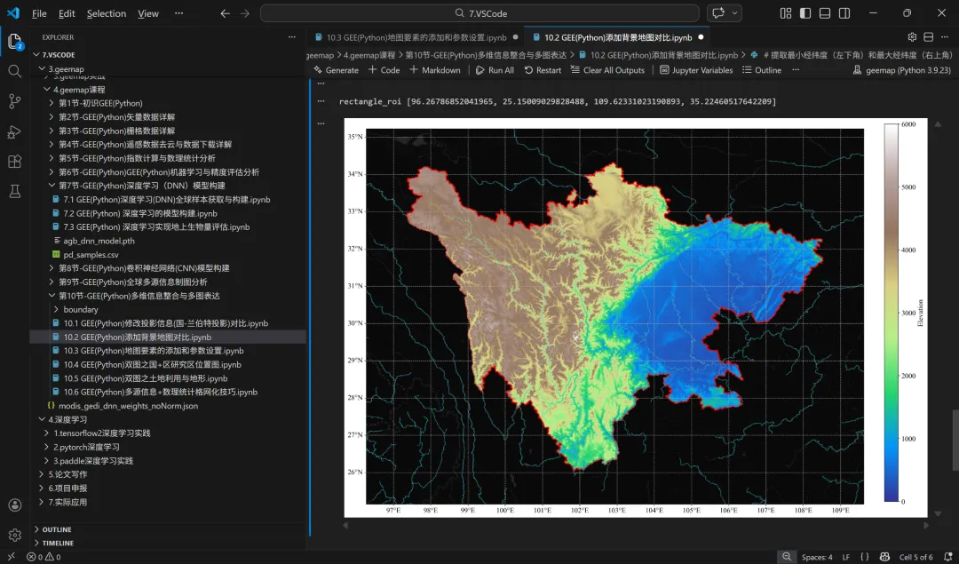959x564 pixels.
Task: Open 10.4 GEE(Python)双图之国+区研究区位置图.ipynb
Action: [152, 364]
